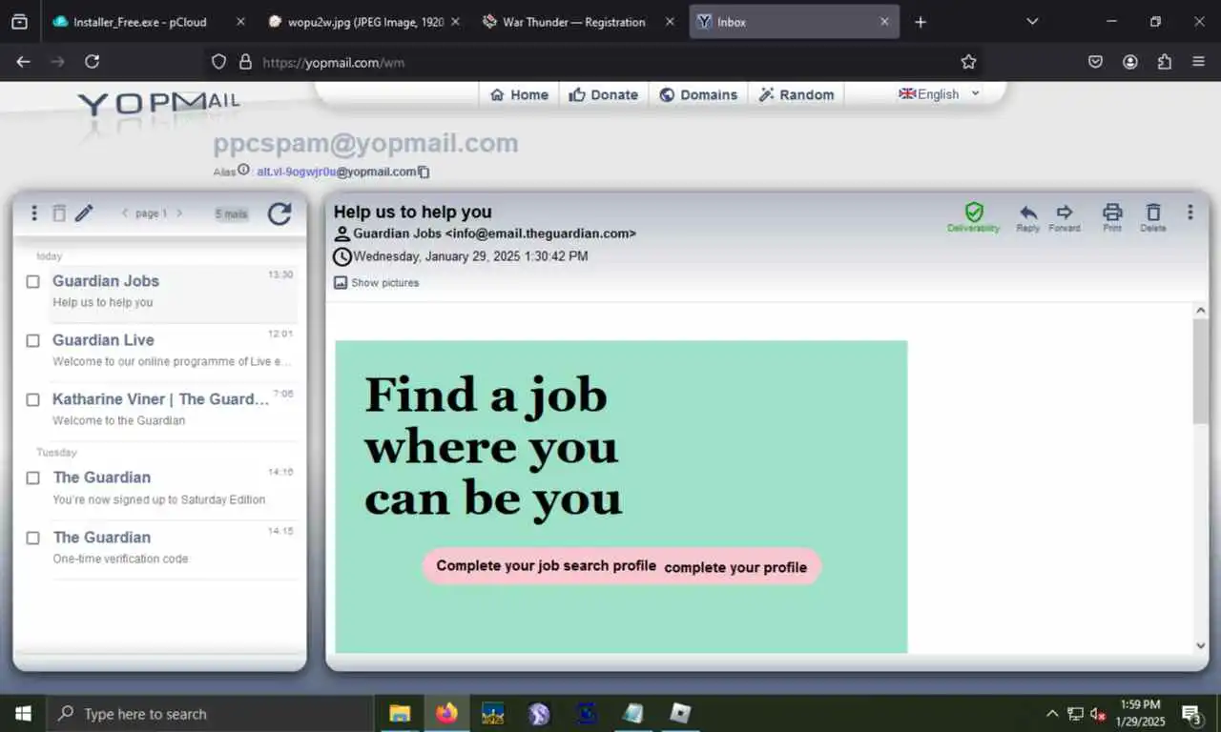Screen dimensions: 1221x732
Task: Go back in Firefox
Action: (23, 62)
